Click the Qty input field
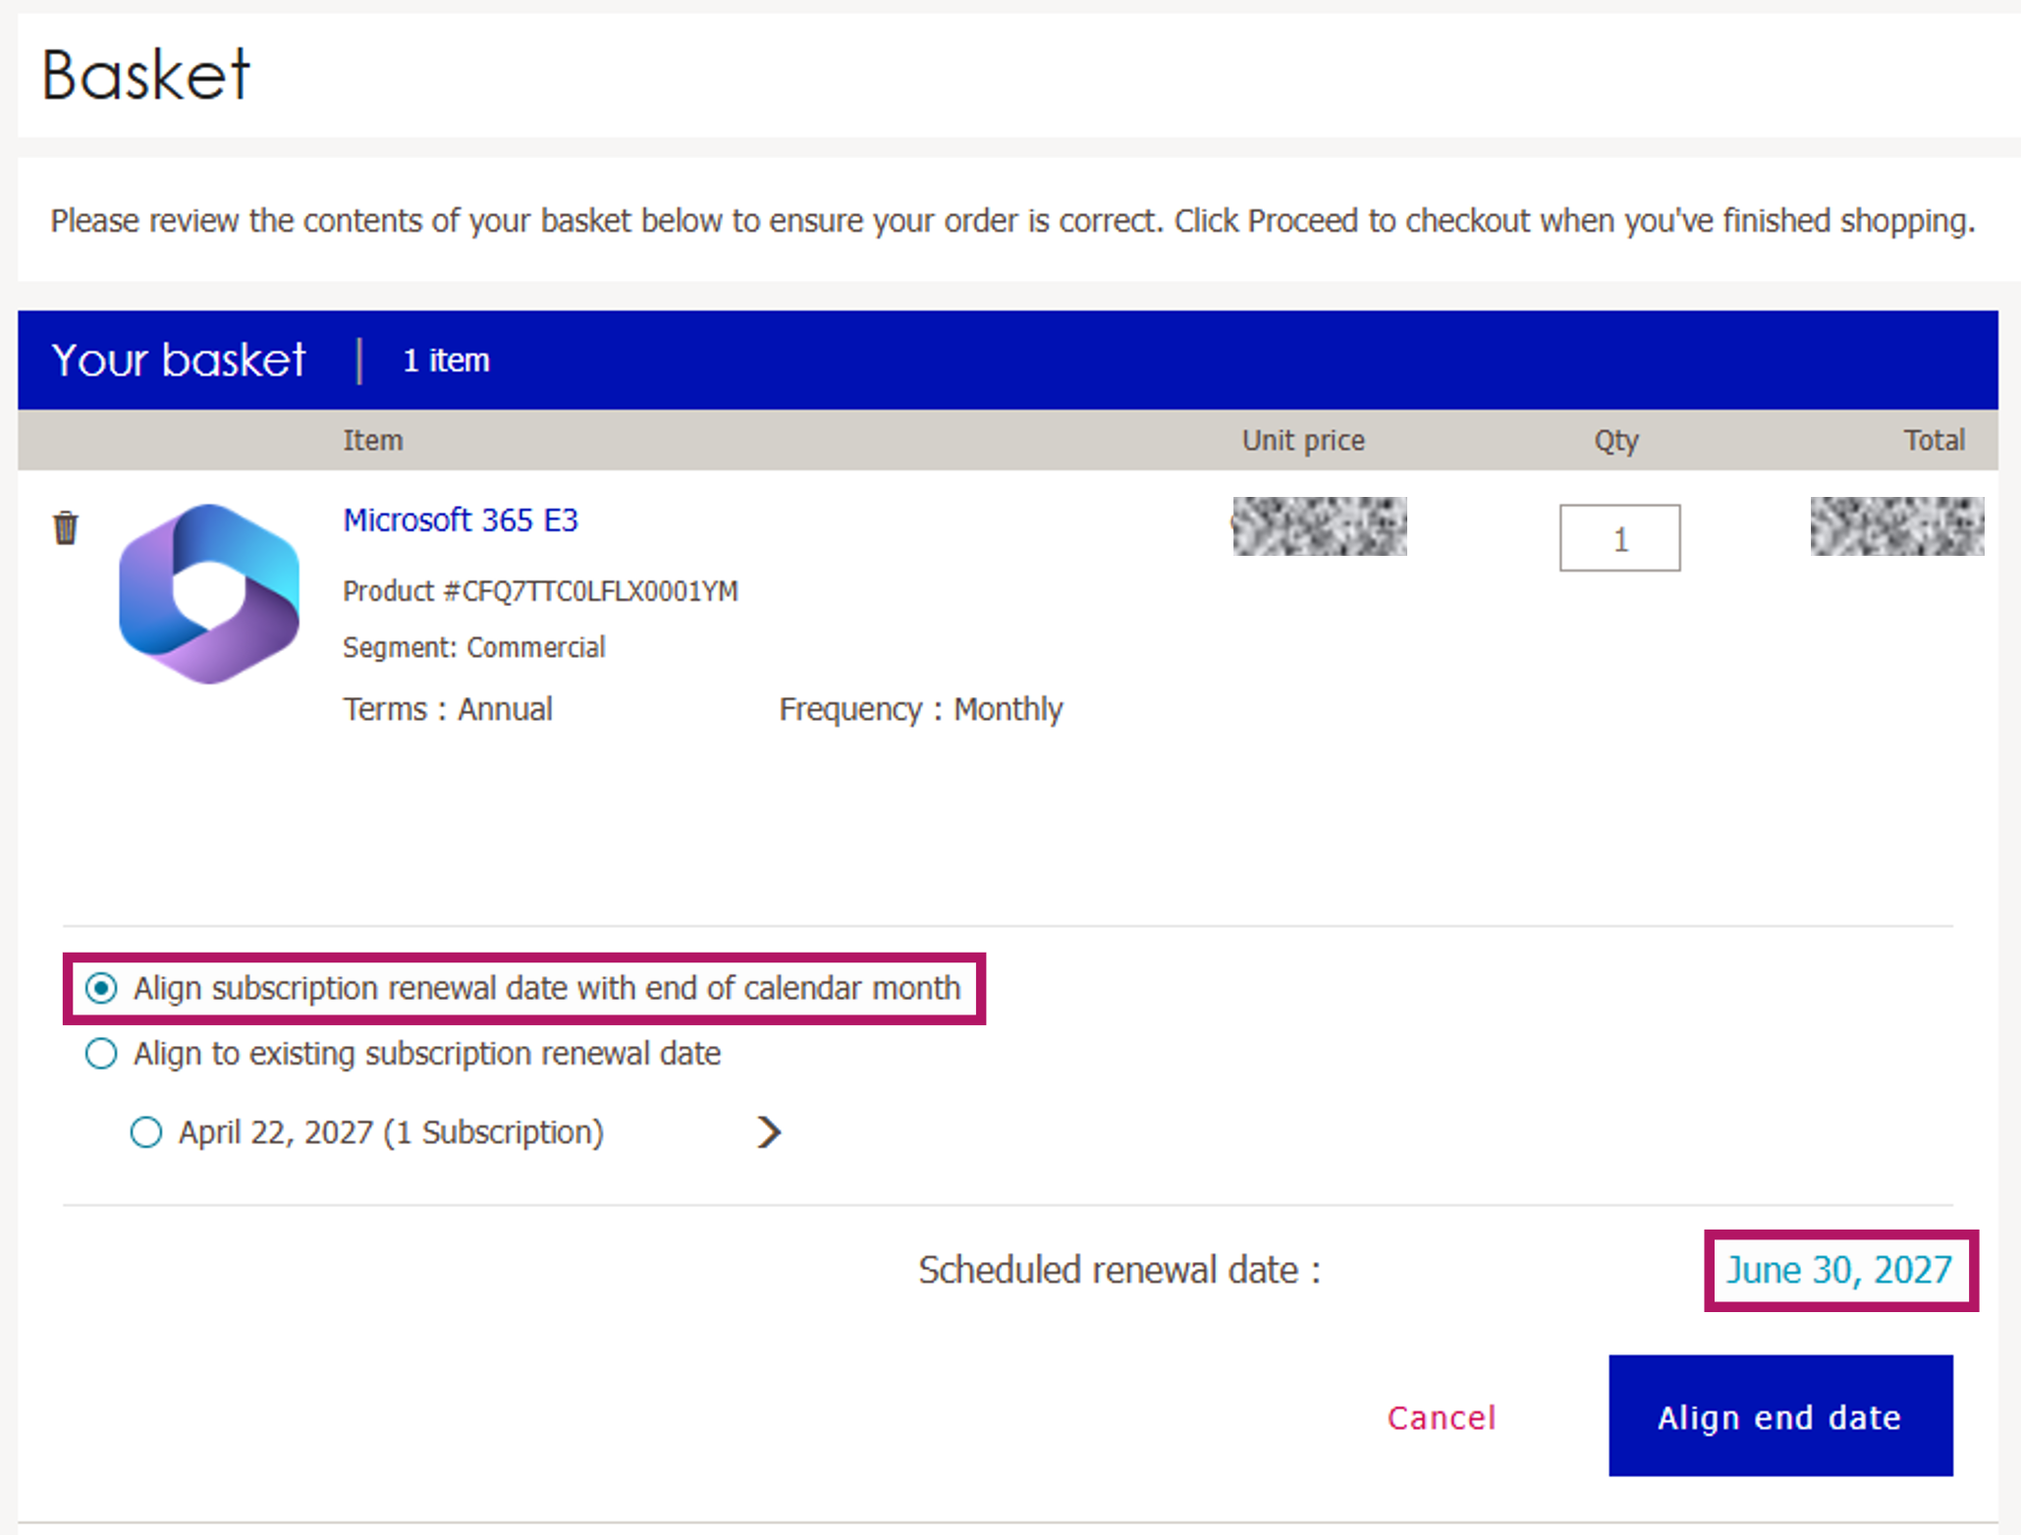2021x1535 pixels. [1619, 538]
